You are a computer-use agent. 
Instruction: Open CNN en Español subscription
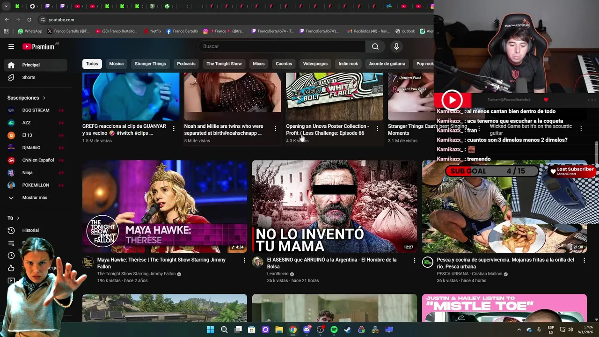tap(36, 160)
